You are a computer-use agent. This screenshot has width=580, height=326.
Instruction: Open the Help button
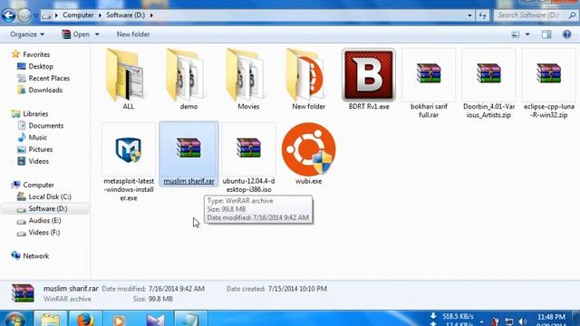pyautogui.click(x=566, y=34)
